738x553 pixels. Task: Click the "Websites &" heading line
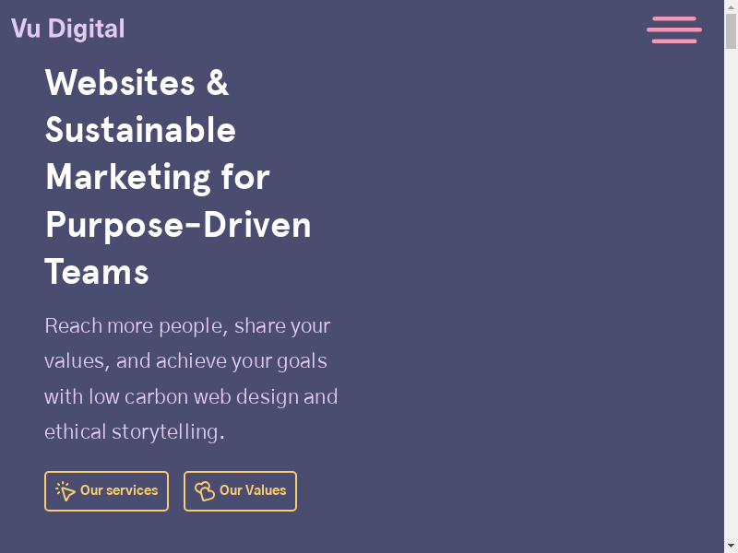coord(137,83)
